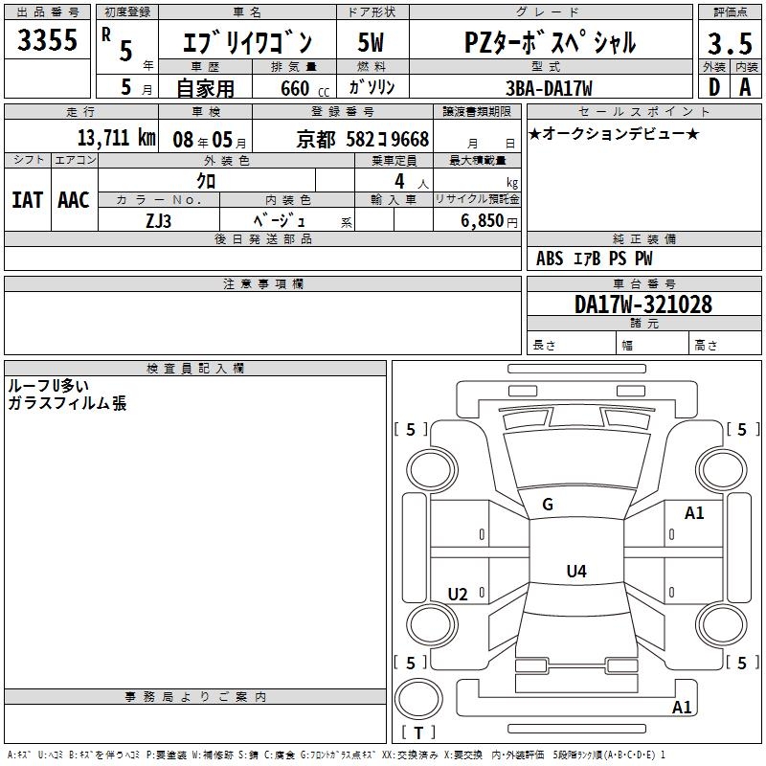Viewport: 766px width, 766px height.
Task: Click the fuel type ガソリン
Action: coord(372,87)
